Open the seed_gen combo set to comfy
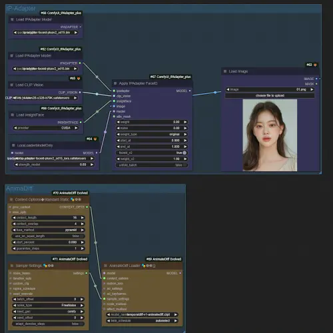This screenshot has height=333, width=333. (x=48, y=312)
